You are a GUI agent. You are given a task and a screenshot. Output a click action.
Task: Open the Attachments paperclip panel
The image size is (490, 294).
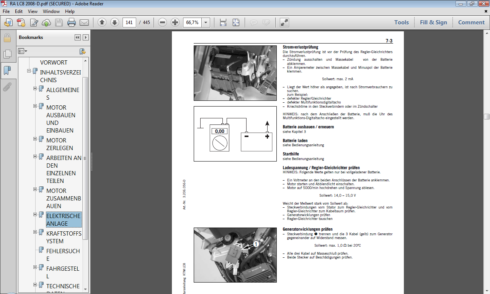7,87
